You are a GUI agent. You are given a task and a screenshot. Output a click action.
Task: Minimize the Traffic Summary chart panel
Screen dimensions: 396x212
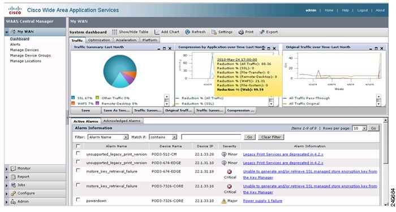[x=159, y=48]
